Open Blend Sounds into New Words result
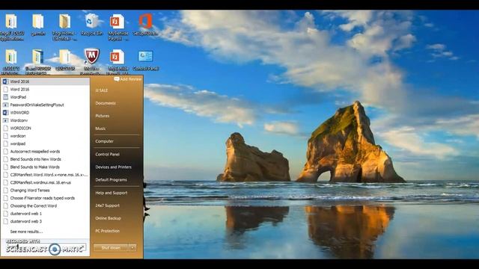479x269 pixels. (45, 159)
